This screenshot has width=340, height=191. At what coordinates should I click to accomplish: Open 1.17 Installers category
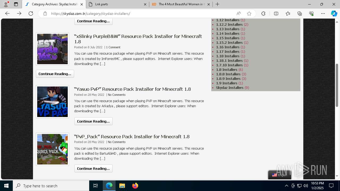pyautogui.click(x=228, y=51)
